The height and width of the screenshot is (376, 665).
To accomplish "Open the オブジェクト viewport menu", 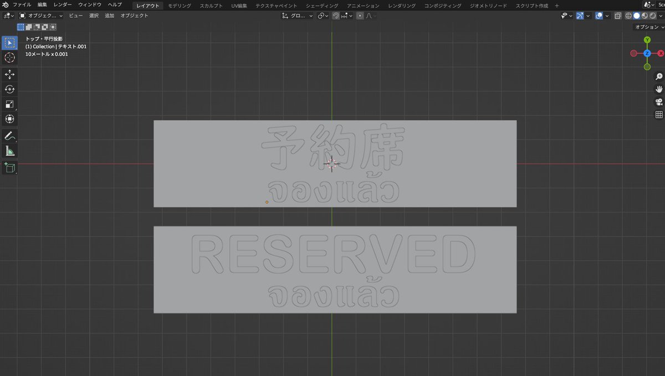I will [135, 16].
